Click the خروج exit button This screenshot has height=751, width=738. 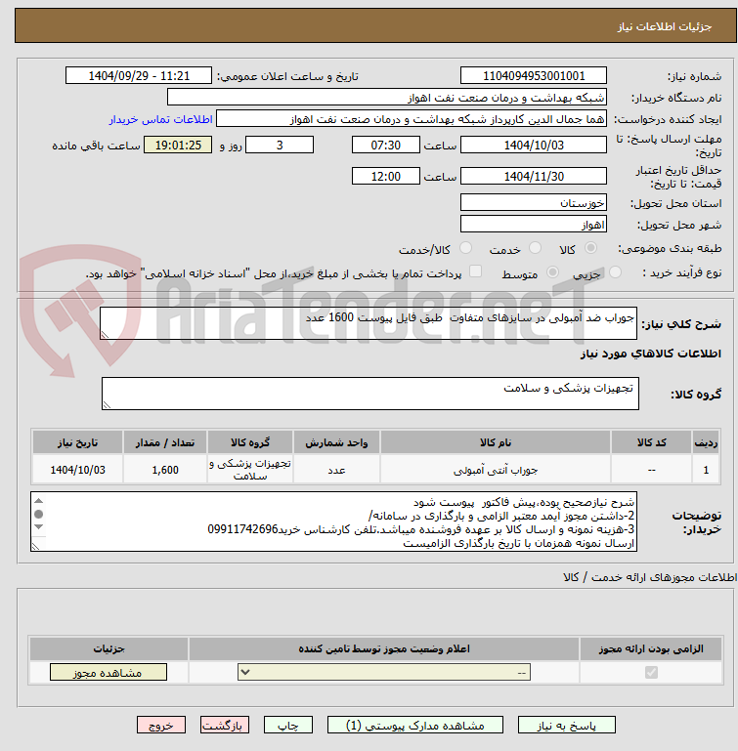coord(161,726)
